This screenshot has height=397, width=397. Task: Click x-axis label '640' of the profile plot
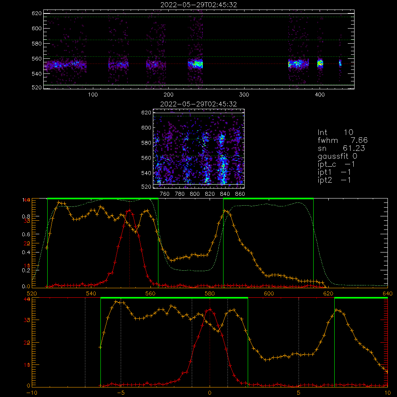387,294
